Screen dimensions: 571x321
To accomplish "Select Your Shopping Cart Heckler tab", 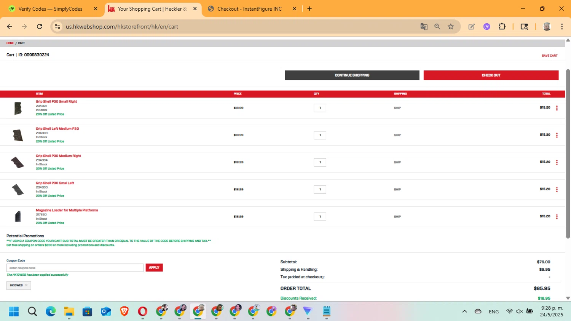I will (152, 9).
